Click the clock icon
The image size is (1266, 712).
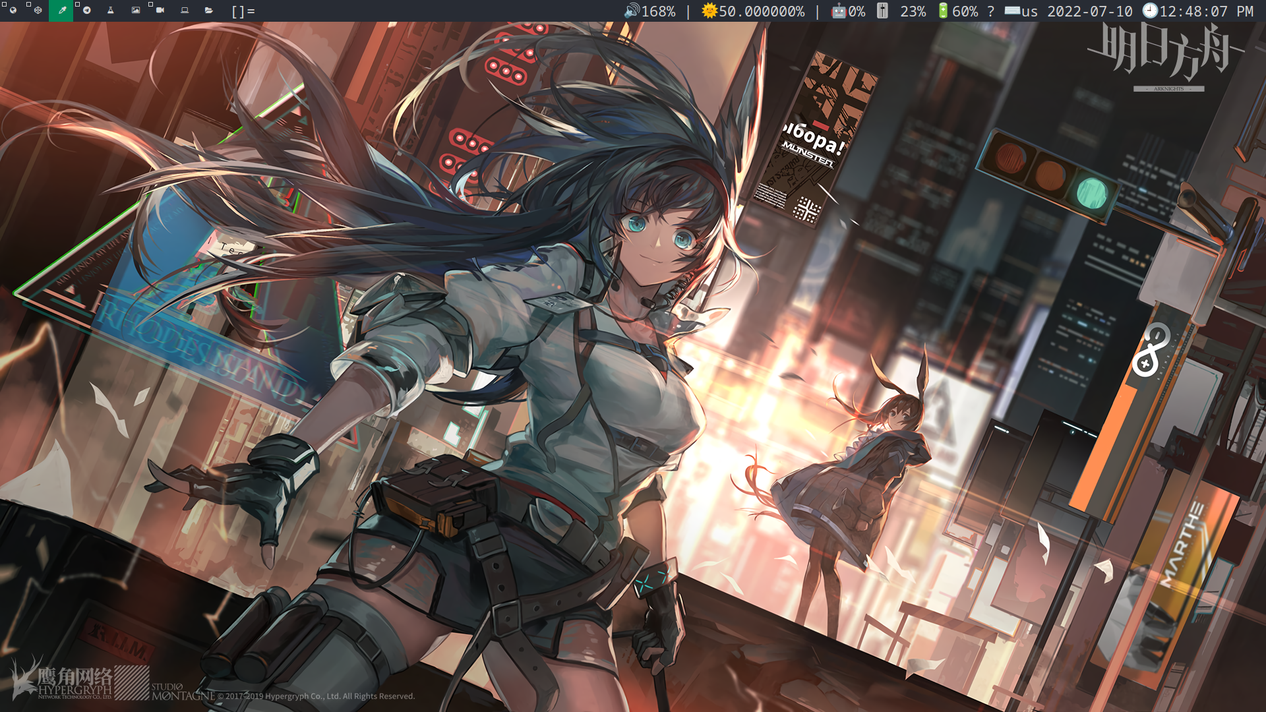(x=1150, y=11)
